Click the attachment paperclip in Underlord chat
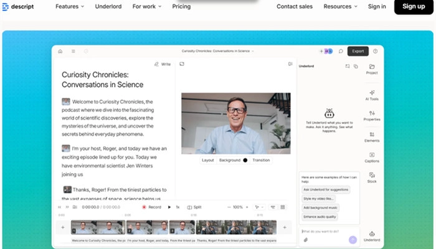436x249 pixels. tap(306, 240)
